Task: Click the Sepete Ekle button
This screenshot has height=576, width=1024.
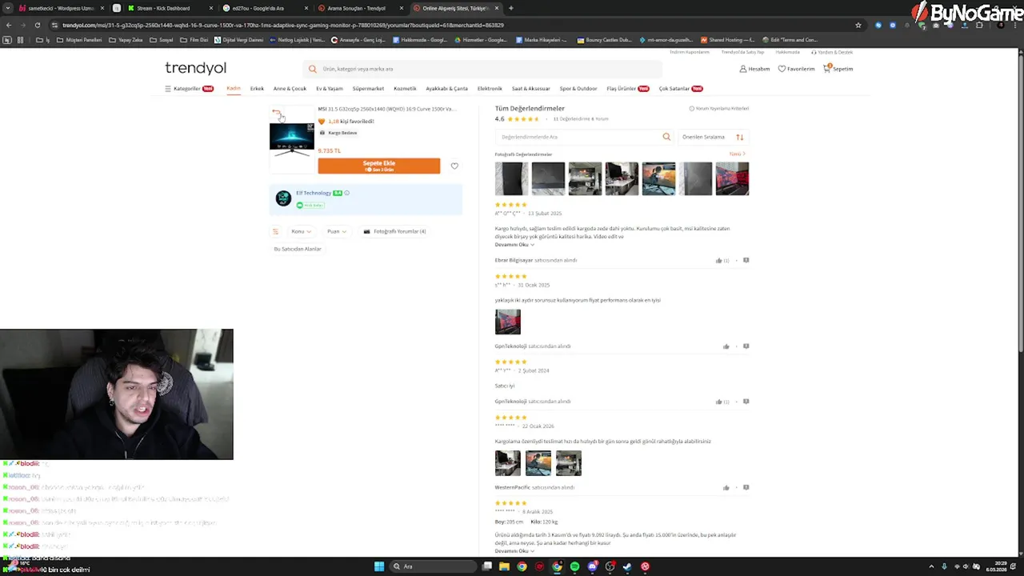Action: coord(378,166)
